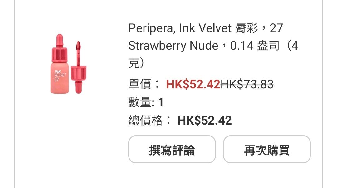Click the Ink Velvet 27 bottle image
The width and height of the screenshot is (337, 188).
[x=60, y=64]
